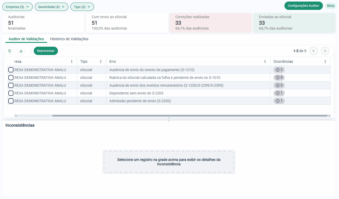
Task: Switch to Auditor de Validações tab
Action: [26, 39]
